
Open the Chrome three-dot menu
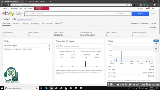pos(158,5)
